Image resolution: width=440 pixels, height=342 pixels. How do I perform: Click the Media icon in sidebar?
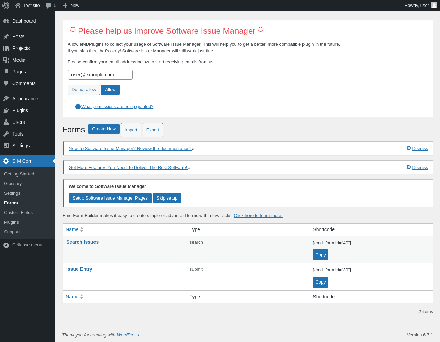click(x=6, y=60)
